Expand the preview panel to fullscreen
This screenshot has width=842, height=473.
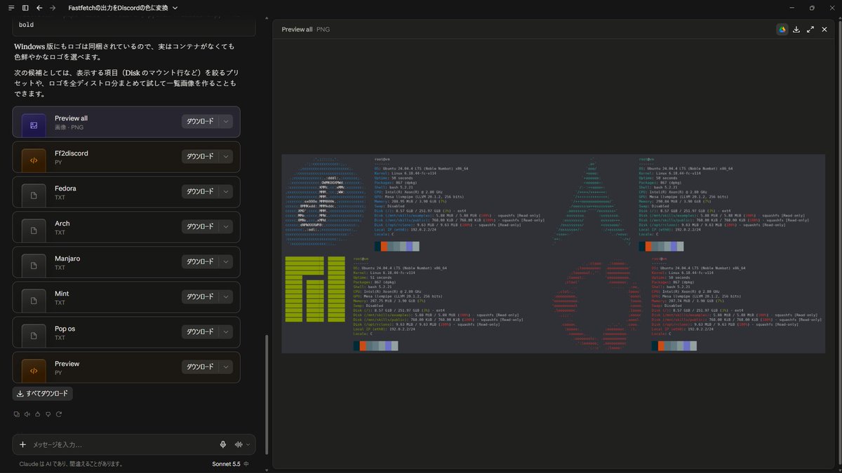pos(810,29)
